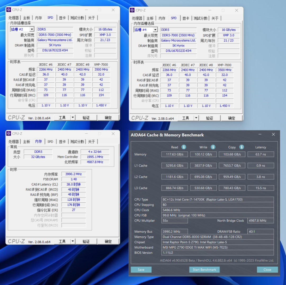The height and width of the screenshot is (285, 286).
Task: Select SPD tab in slot #4 window
Action: [174, 18]
